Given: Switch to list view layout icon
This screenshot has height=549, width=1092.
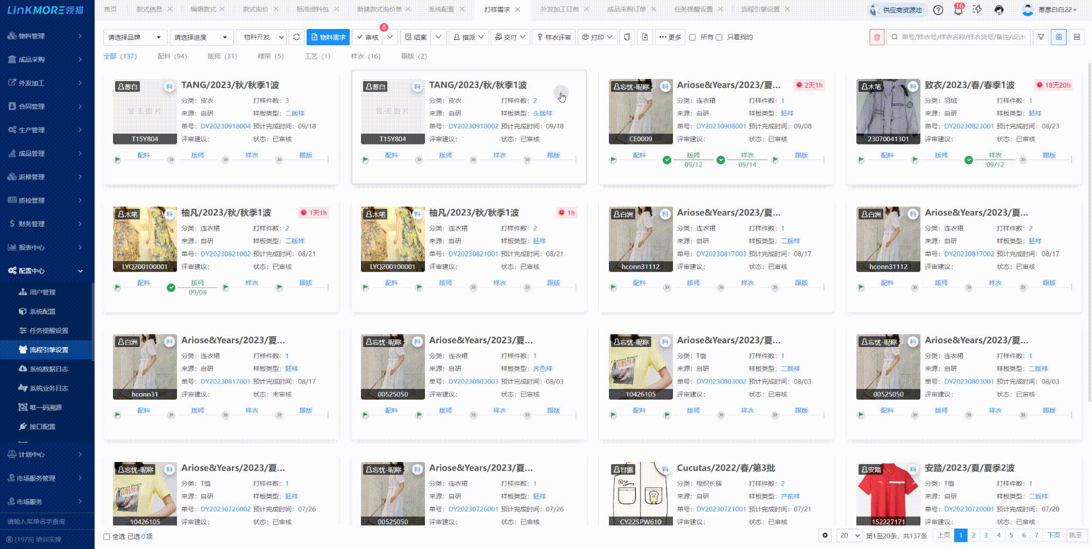Looking at the screenshot, I should click(x=1076, y=37).
